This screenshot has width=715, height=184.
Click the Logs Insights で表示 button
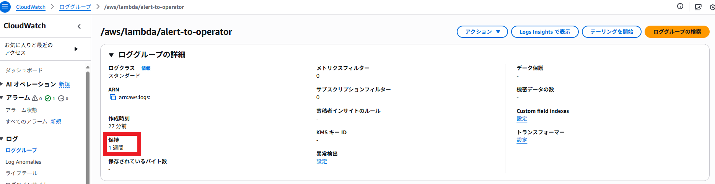[544, 32]
